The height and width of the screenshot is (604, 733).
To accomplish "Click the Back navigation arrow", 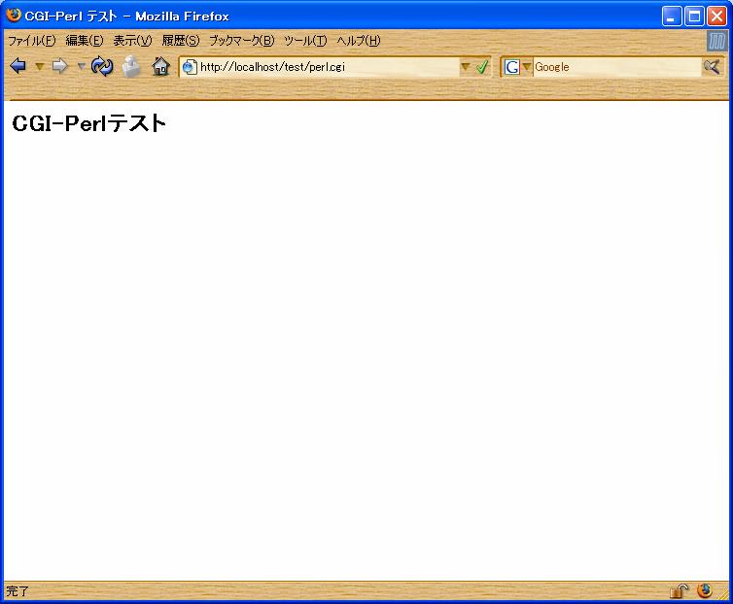I will 17,66.
